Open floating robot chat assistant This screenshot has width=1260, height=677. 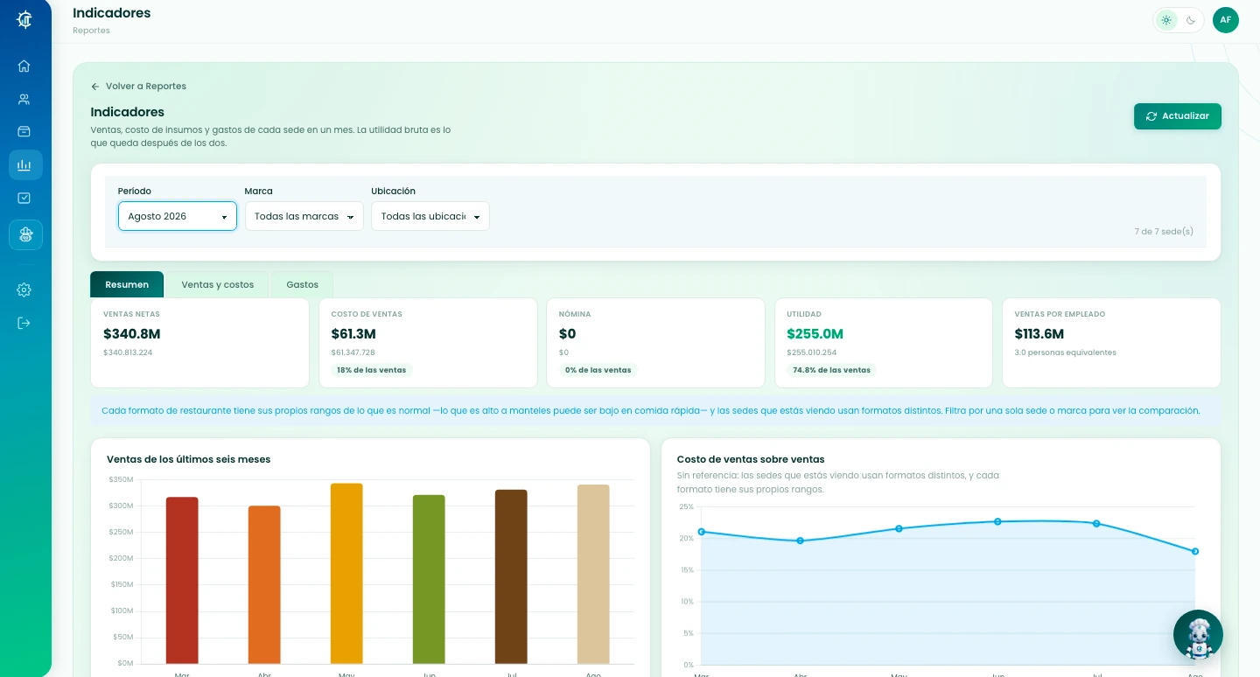(x=1198, y=635)
